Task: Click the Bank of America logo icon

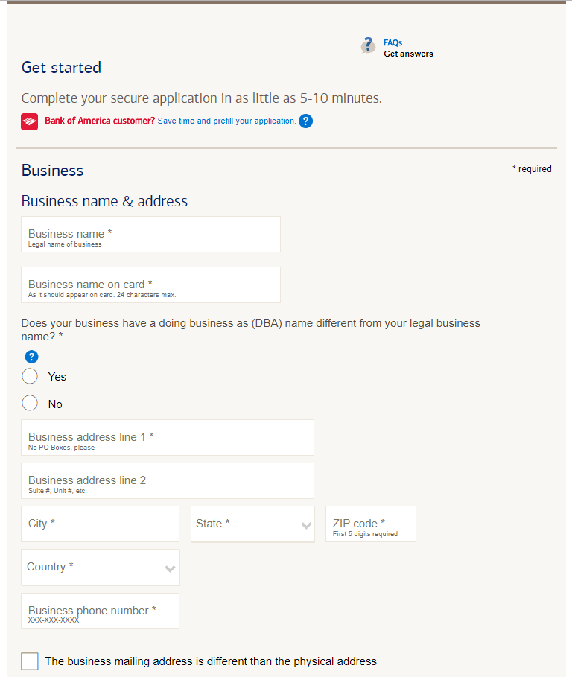Action: pyautogui.click(x=29, y=121)
